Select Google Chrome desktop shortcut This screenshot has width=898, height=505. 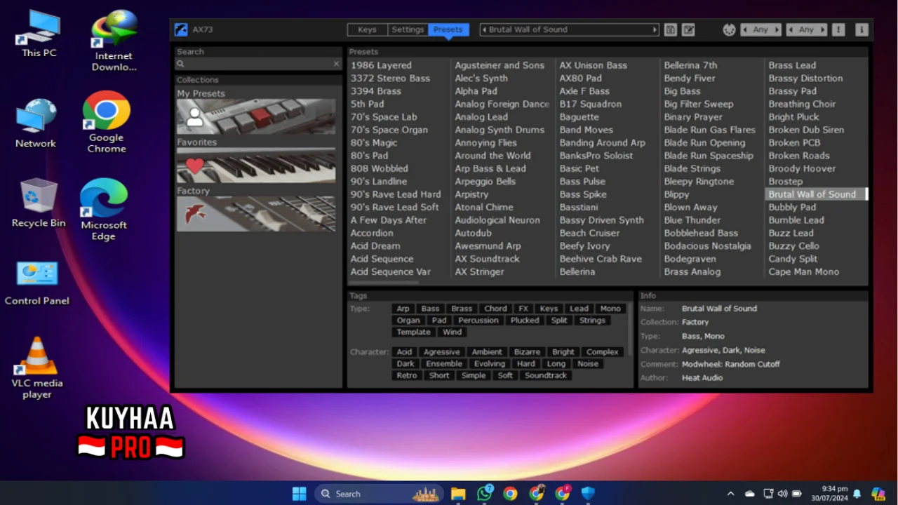[x=107, y=122]
